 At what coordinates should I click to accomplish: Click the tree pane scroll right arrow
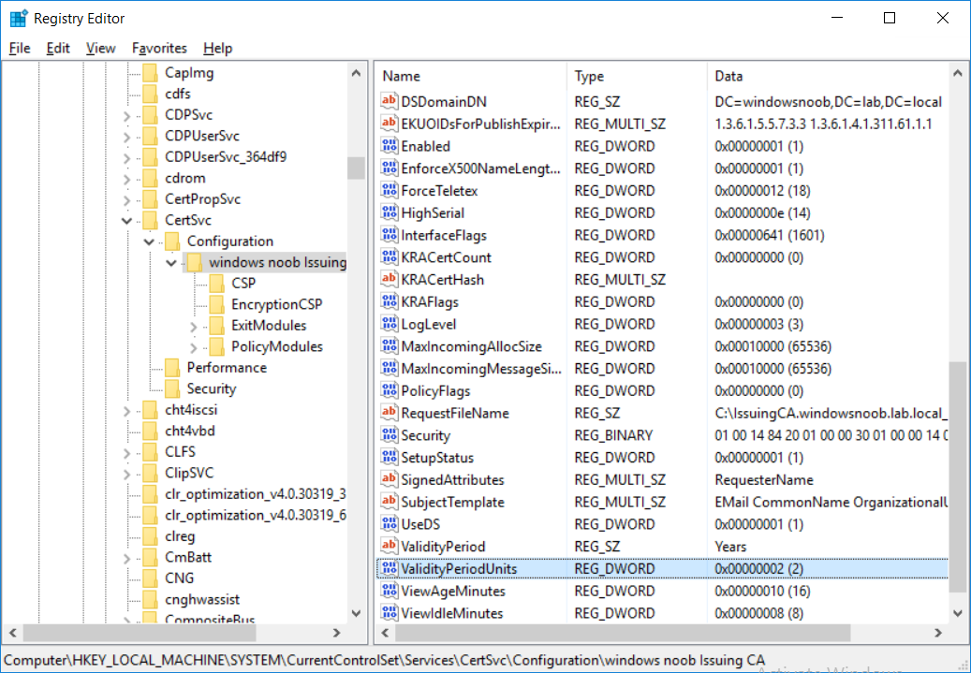click(x=336, y=633)
